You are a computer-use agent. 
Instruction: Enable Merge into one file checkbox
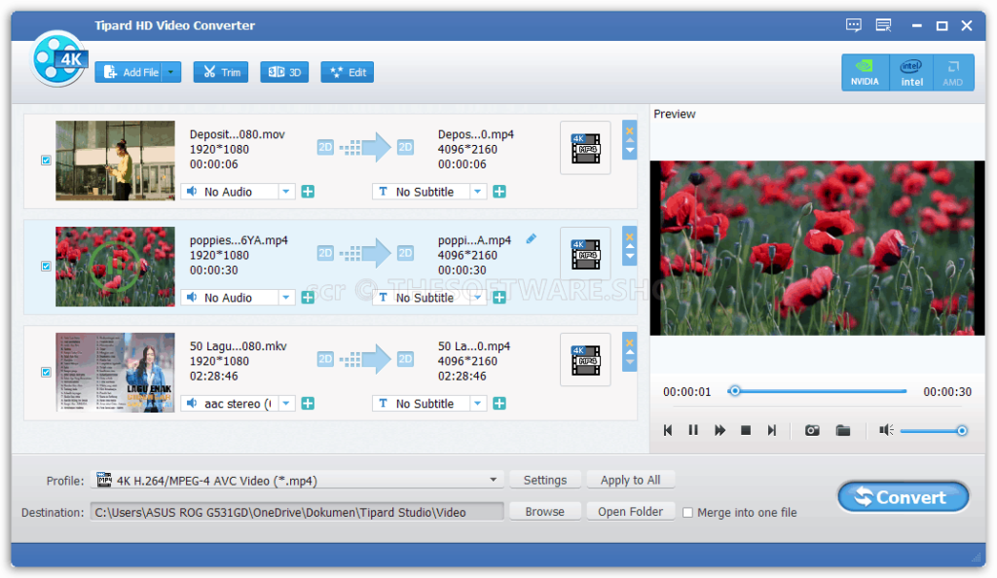click(x=687, y=513)
